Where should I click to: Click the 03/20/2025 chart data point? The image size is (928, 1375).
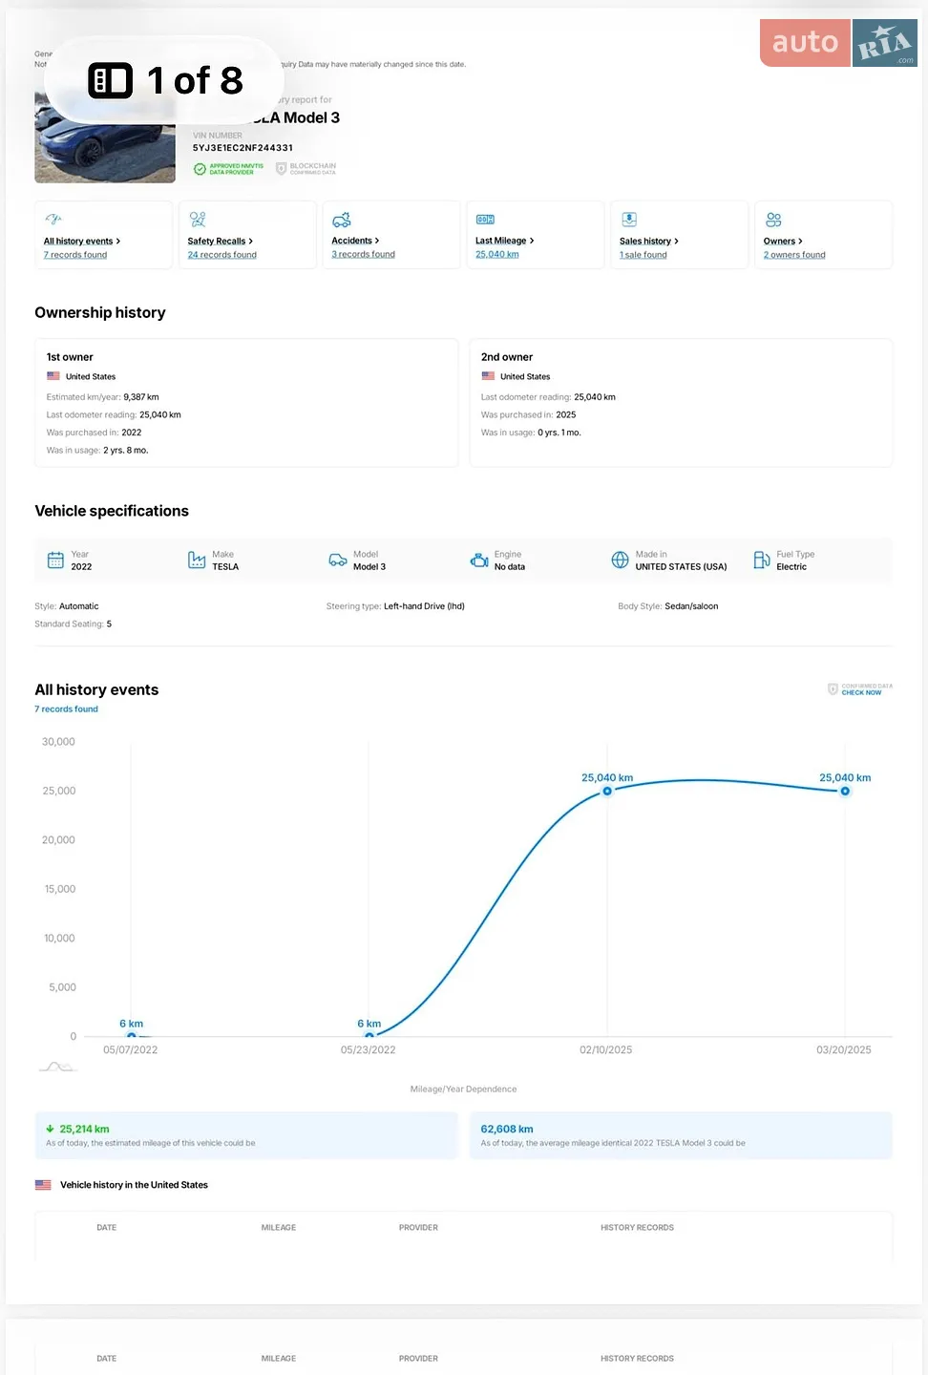point(845,792)
